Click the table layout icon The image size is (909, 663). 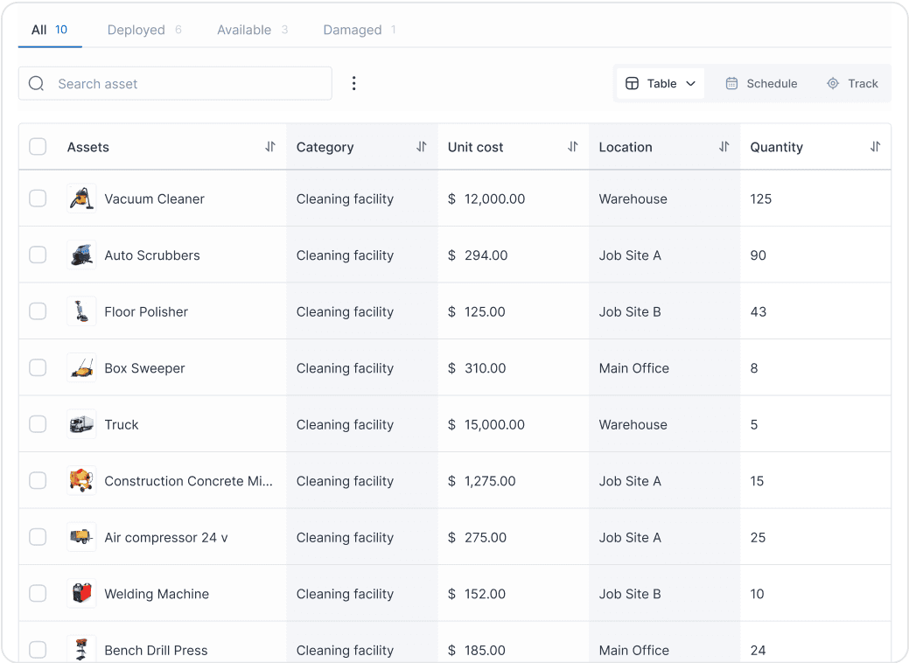click(x=632, y=83)
